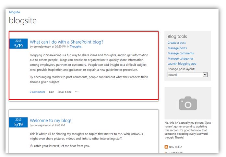Open Manage comments
Image resolution: width=226 pixels, height=157 pixels.
(x=181, y=53)
